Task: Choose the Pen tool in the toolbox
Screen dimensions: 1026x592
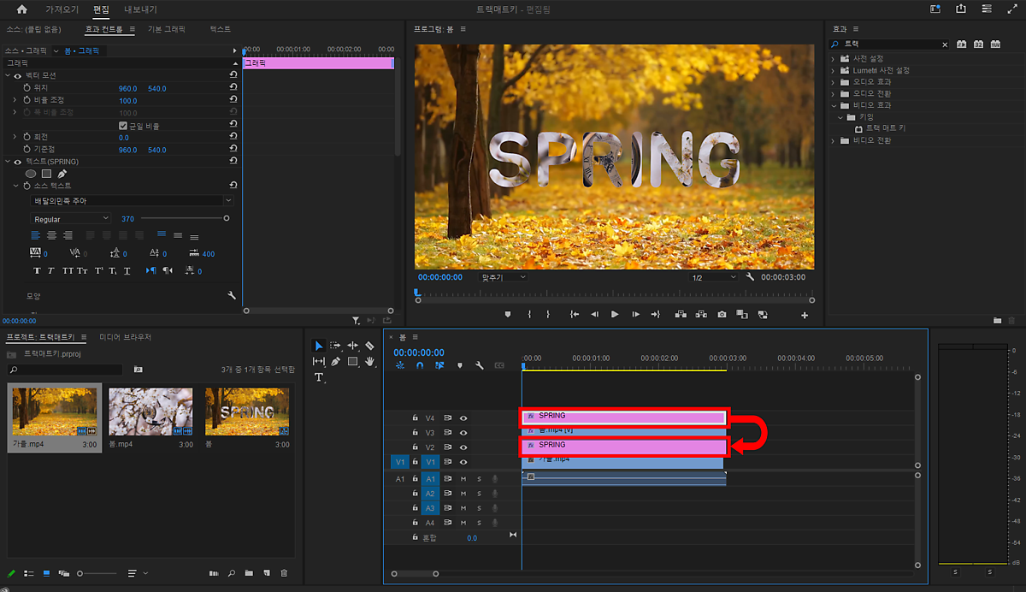Action: [335, 361]
